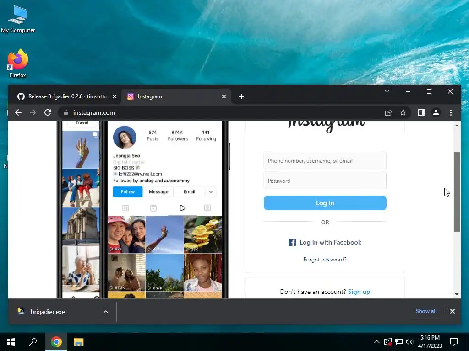The image size is (469, 351).
Task: Click the 97K friends video thumbnail
Action: click(126, 234)
